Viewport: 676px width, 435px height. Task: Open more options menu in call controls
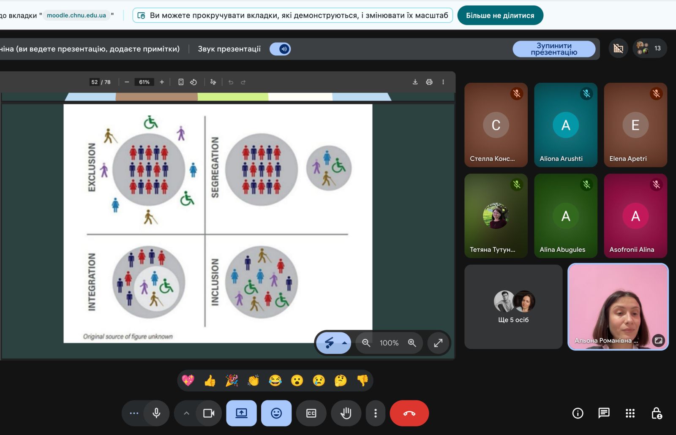tap(376, 413)
